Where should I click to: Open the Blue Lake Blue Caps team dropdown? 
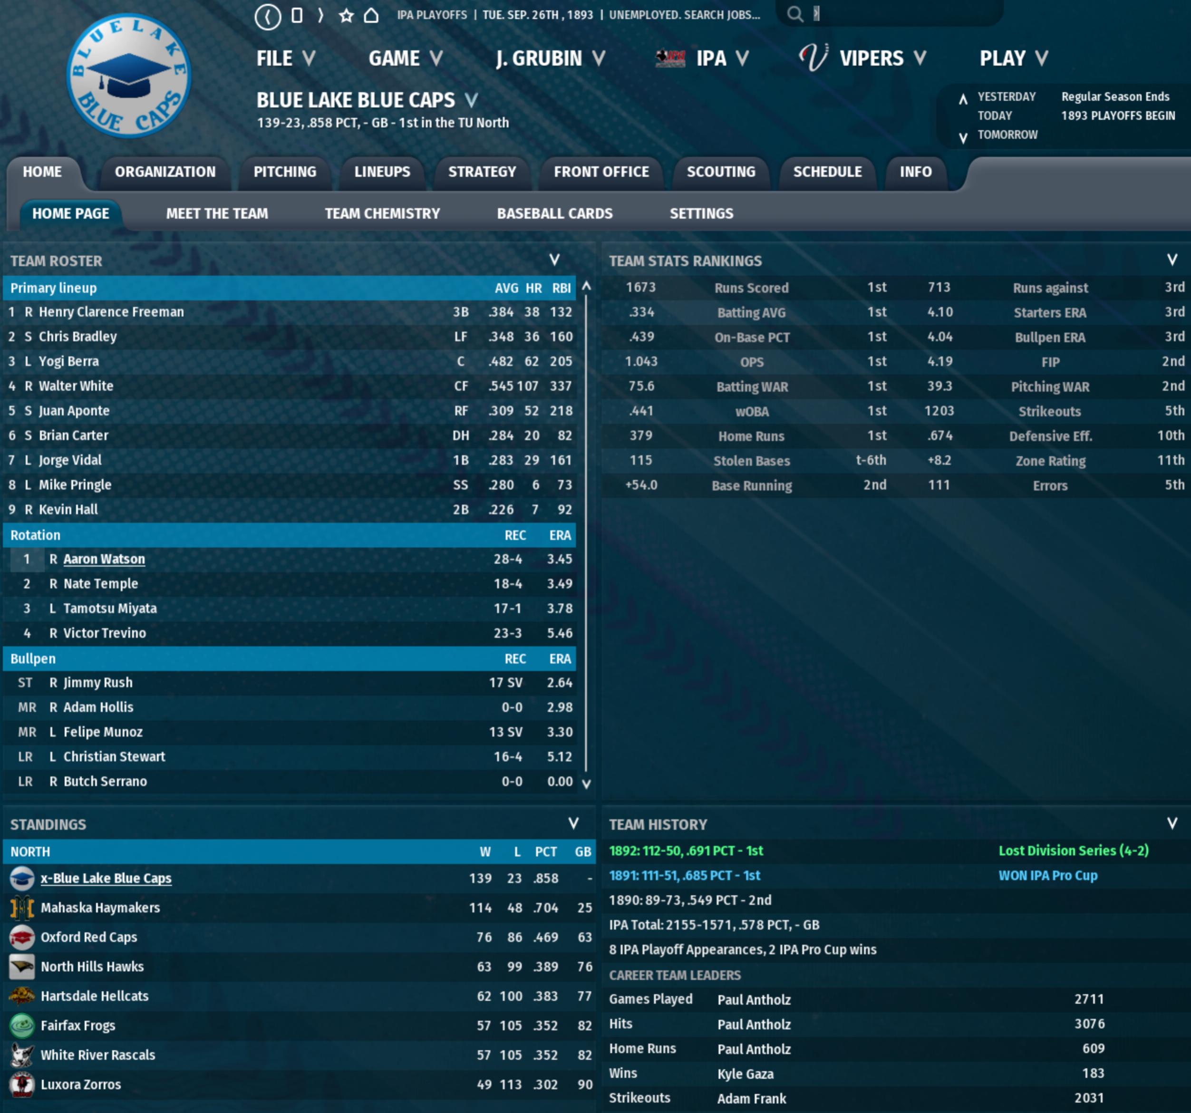pos(472,100)
